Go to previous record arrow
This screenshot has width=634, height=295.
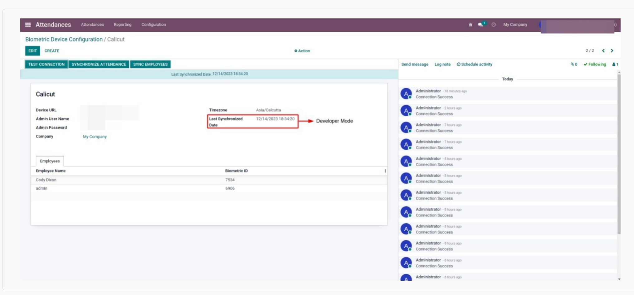(603, 51)
